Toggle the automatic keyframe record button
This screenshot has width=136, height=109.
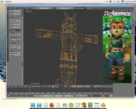click(103, 96)
